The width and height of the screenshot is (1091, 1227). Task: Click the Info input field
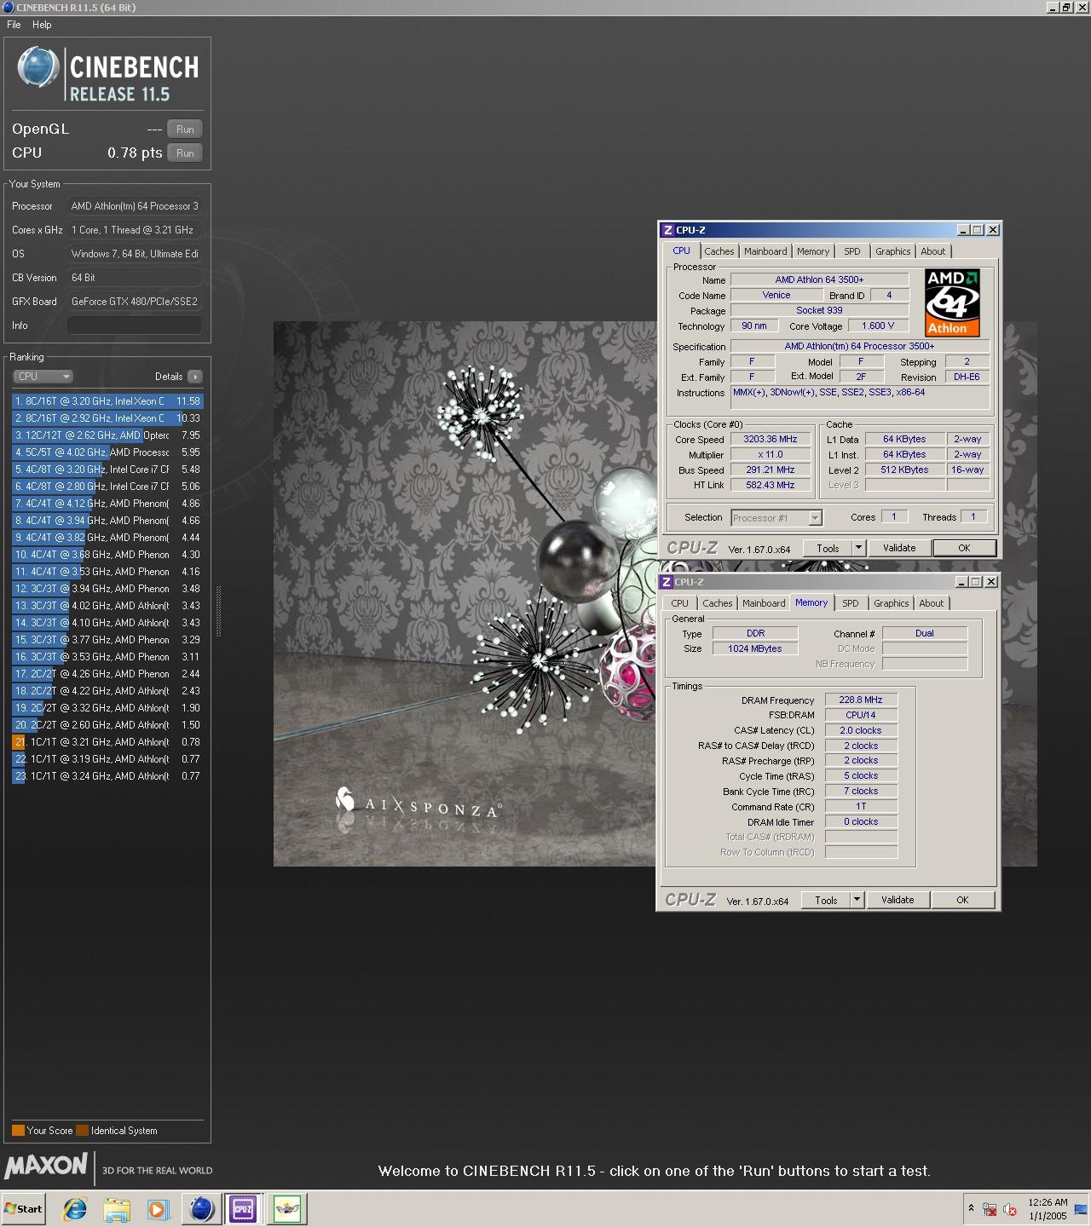click(x=135, y=325)
